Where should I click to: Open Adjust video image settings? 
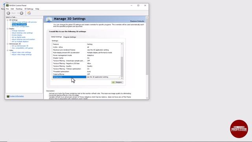coord(22,54)
